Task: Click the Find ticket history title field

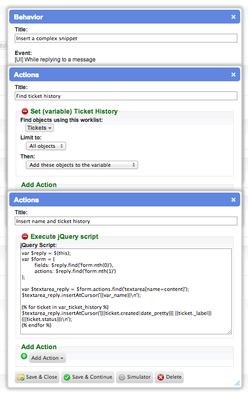Action: click(126, 96)
